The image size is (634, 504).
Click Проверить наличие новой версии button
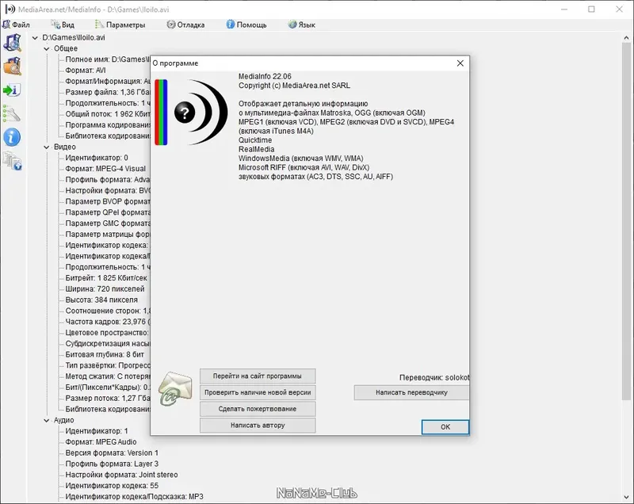click(x=258, y=392)
